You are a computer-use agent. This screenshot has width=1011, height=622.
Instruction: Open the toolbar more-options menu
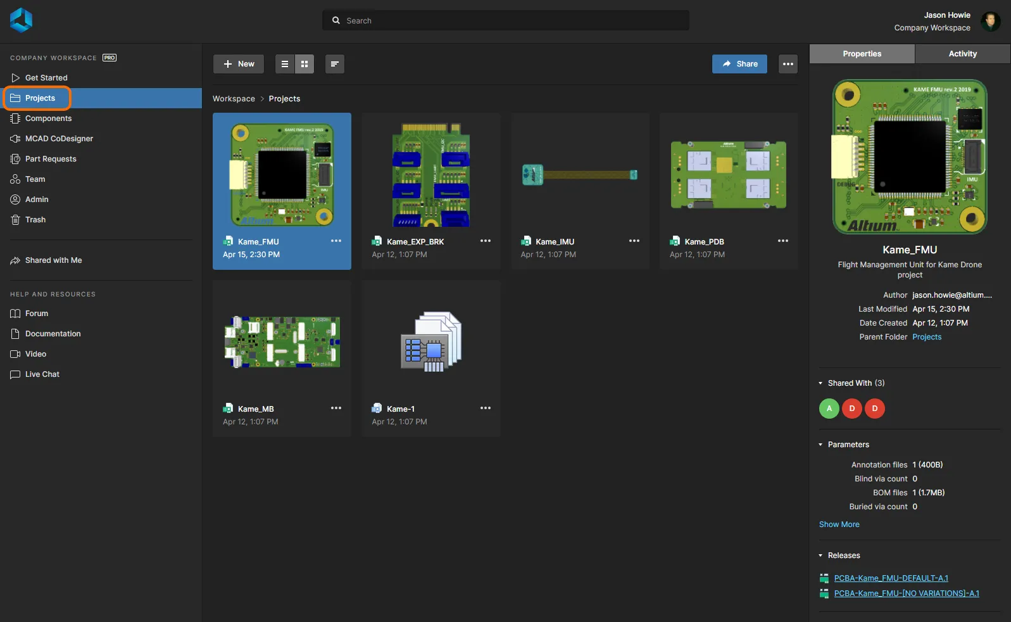pyautogui.click(x=788, y=64)
